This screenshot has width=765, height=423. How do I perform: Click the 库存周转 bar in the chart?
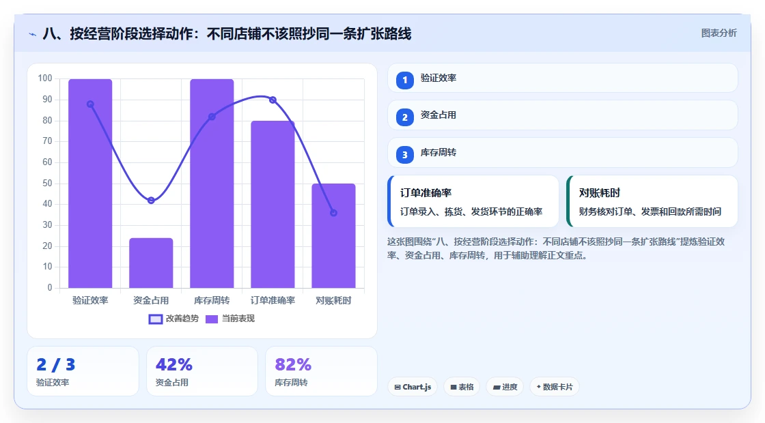[x=212, y=184]
